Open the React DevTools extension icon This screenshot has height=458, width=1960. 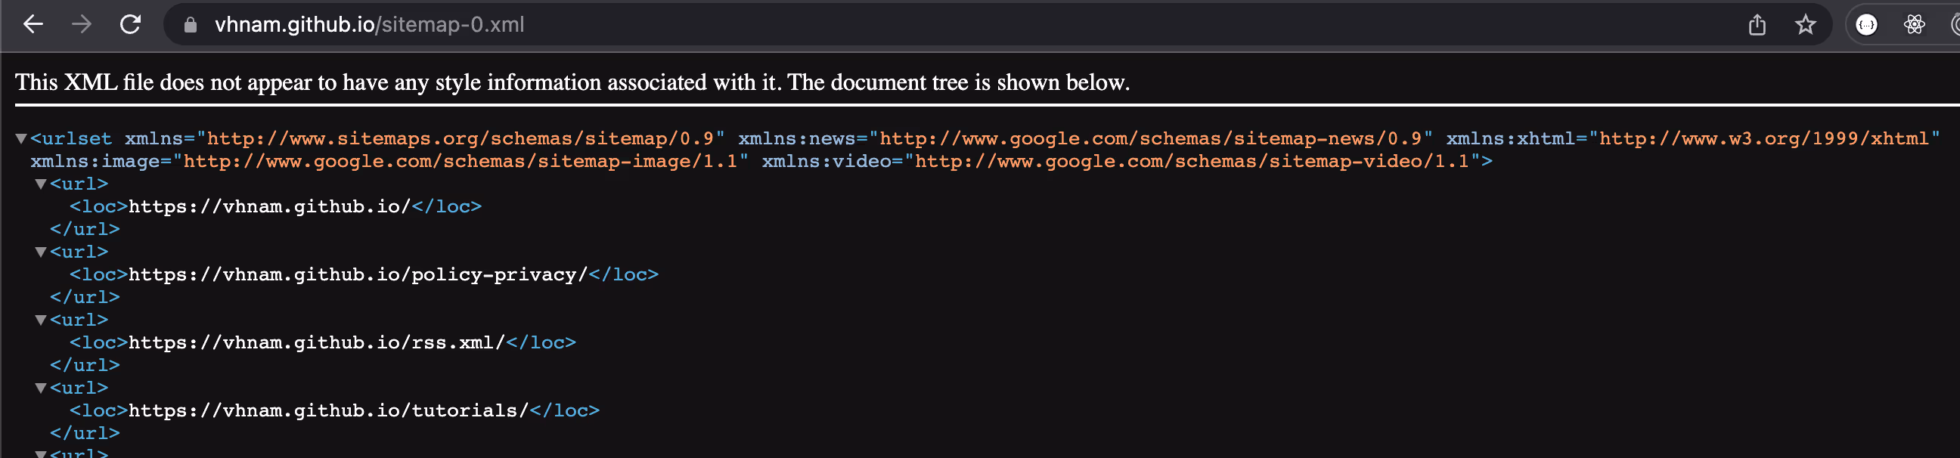click(x=1915, y=25)
